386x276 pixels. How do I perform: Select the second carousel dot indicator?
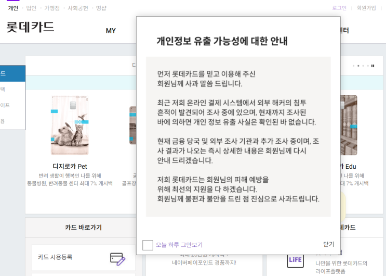pyautogui.click(x=358, y=66)
